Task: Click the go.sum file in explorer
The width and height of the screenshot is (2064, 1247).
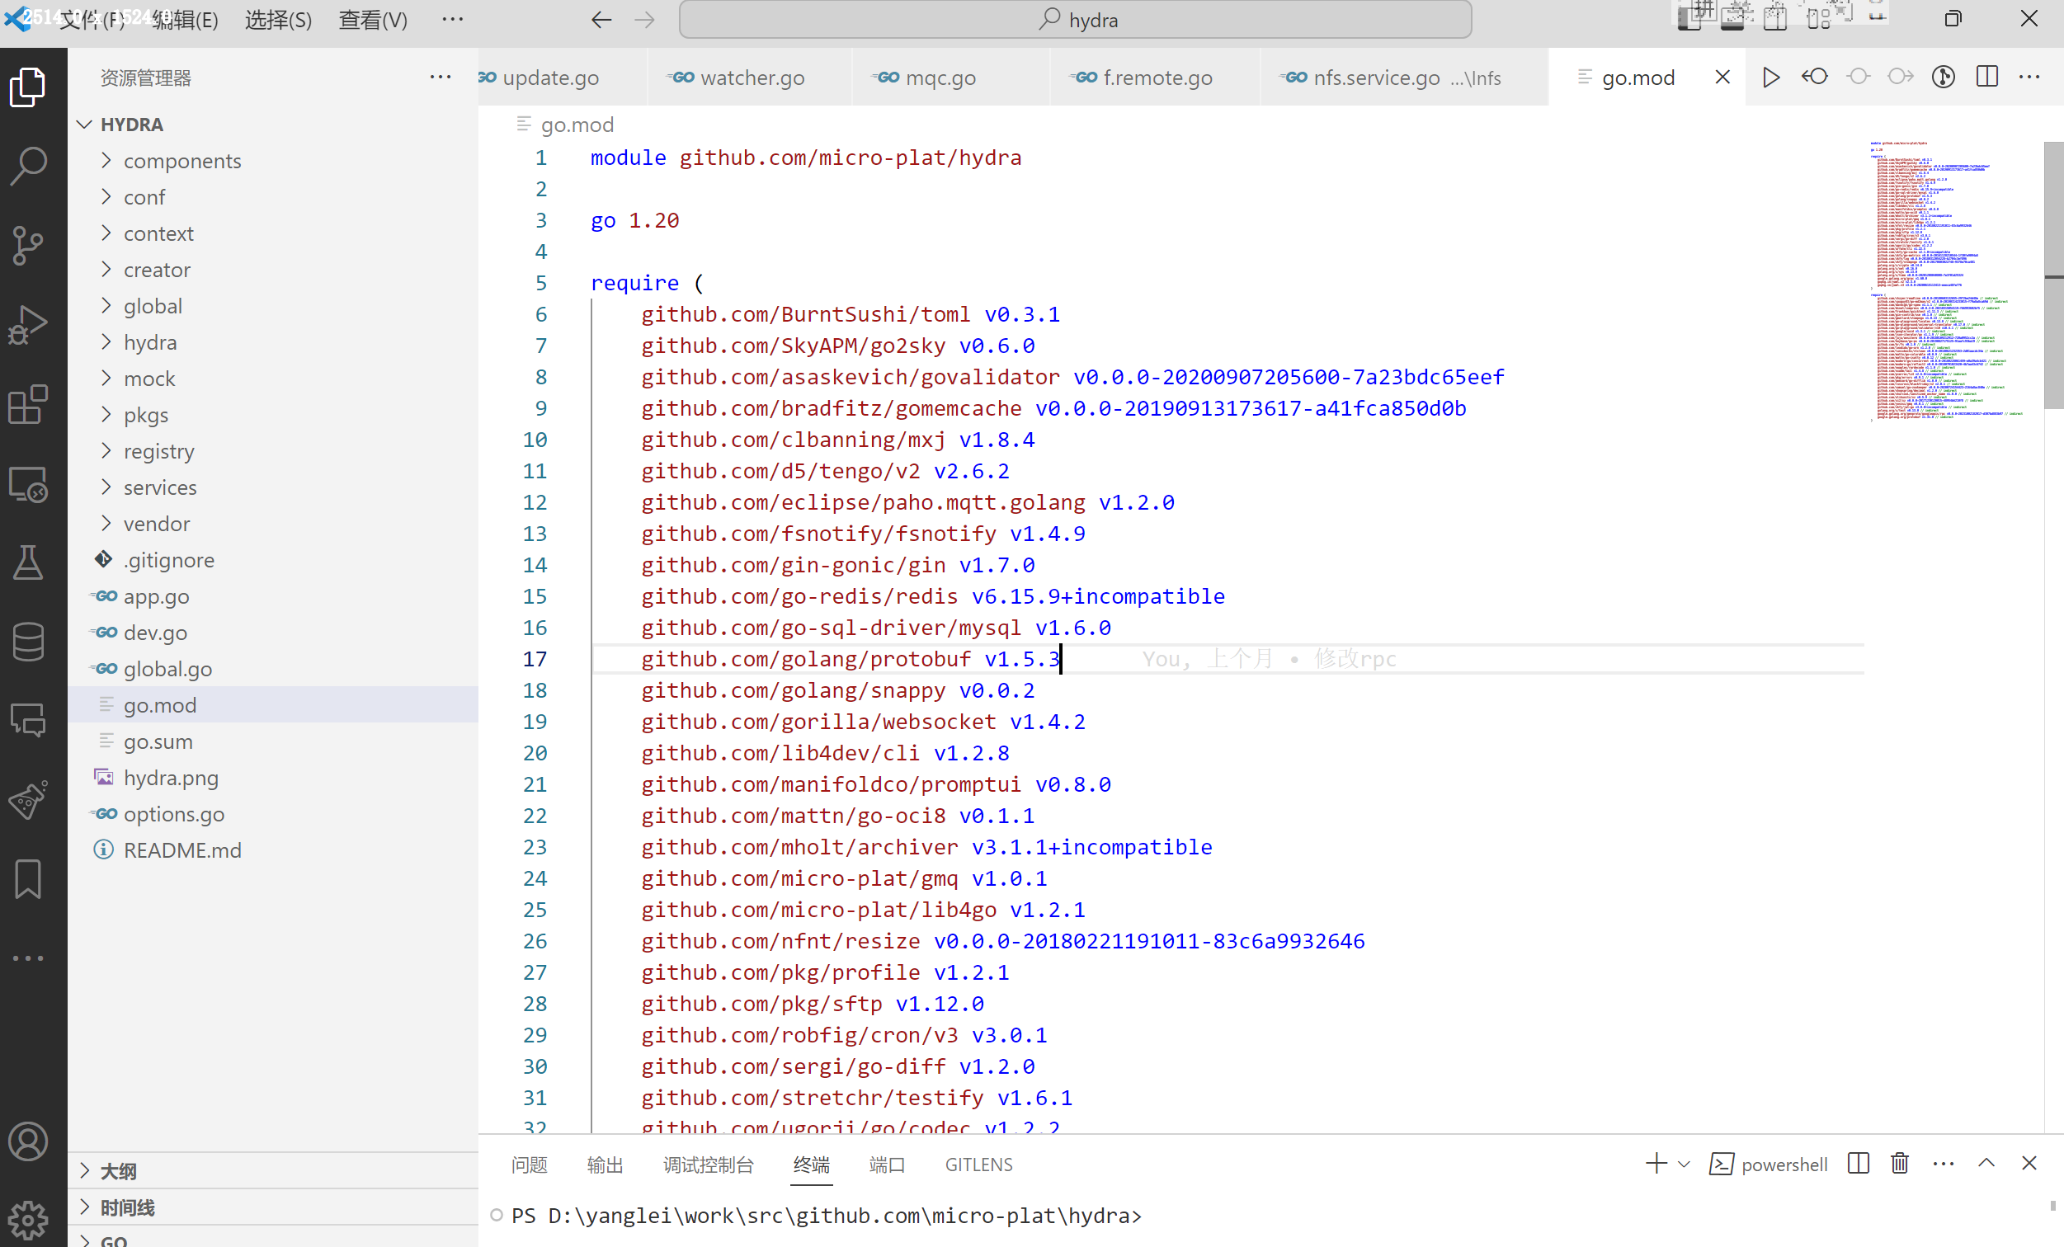Action: click(158, 740)
